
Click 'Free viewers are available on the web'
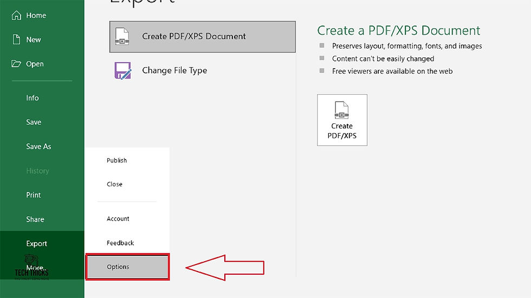[392, 71]
